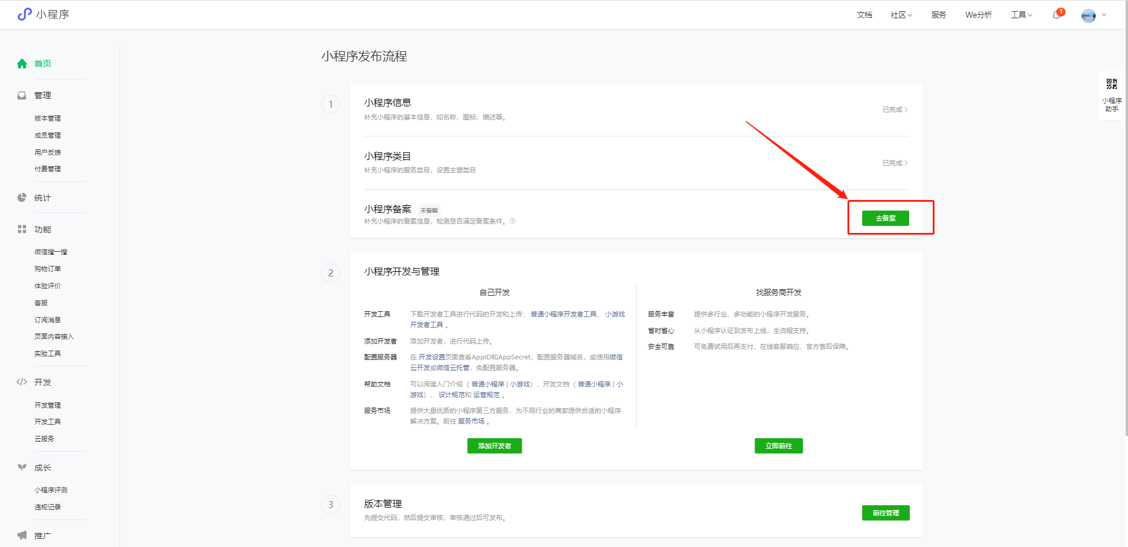The image size is (1128, 547).
Task: Click the 功能 grid icon in sidebar
Action: 22,229
